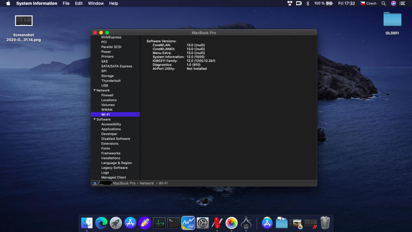Image resolution: width=412 pixels, height=232 pixels.
Task: Open Activity Monitor from the dock
Action: coord(159,223)
